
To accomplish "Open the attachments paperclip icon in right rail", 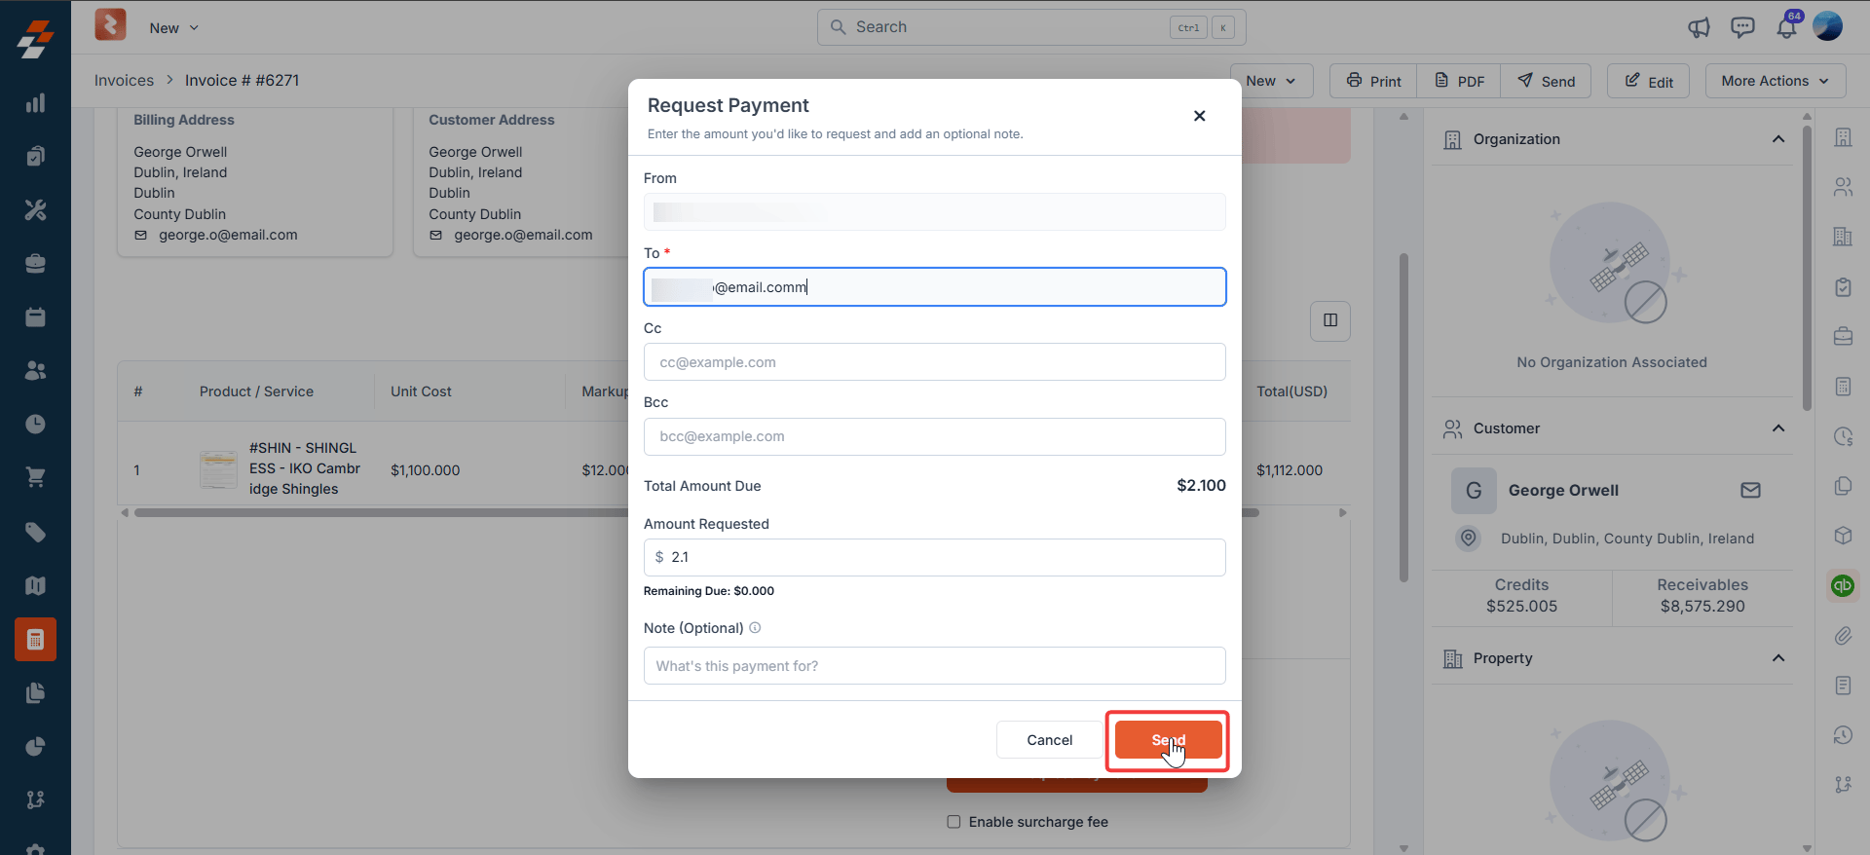I will click(1843, 636).
